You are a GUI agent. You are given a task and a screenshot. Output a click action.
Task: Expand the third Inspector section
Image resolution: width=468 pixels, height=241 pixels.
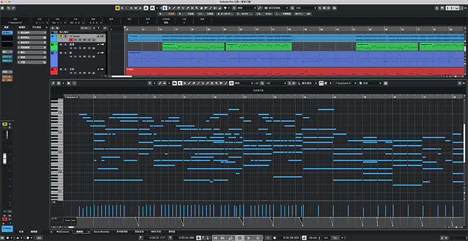pos(32,42)
